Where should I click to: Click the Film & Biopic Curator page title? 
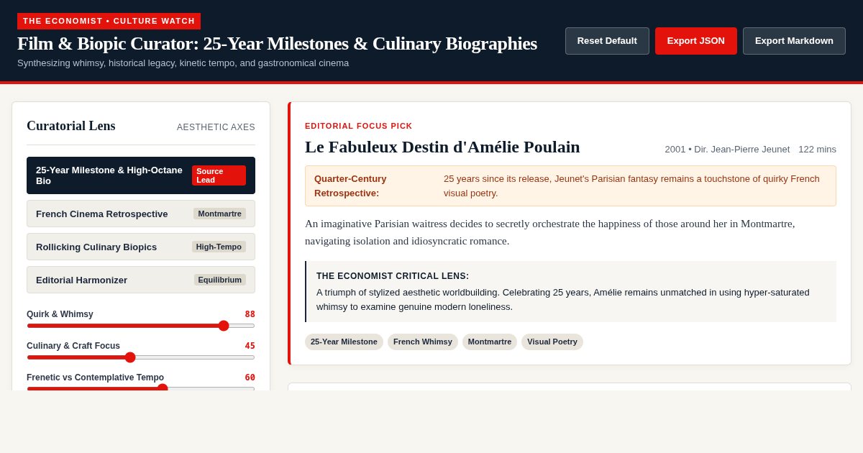point(277,43)
